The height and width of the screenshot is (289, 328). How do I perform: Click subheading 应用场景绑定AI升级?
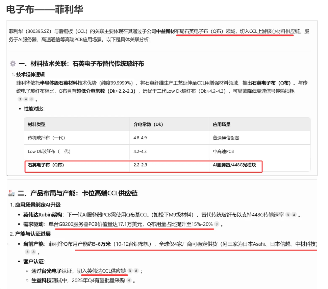pos(38,205)
